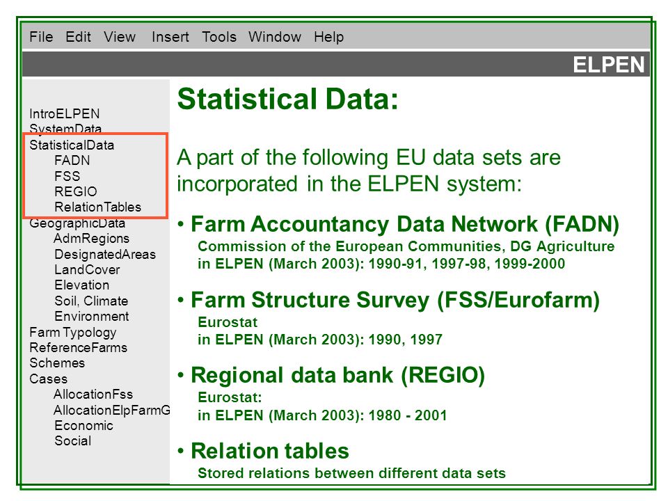Click the ELPEN title label
This screenshot has height=501, width=668.
pyautogui.click(x=608, y=65)
